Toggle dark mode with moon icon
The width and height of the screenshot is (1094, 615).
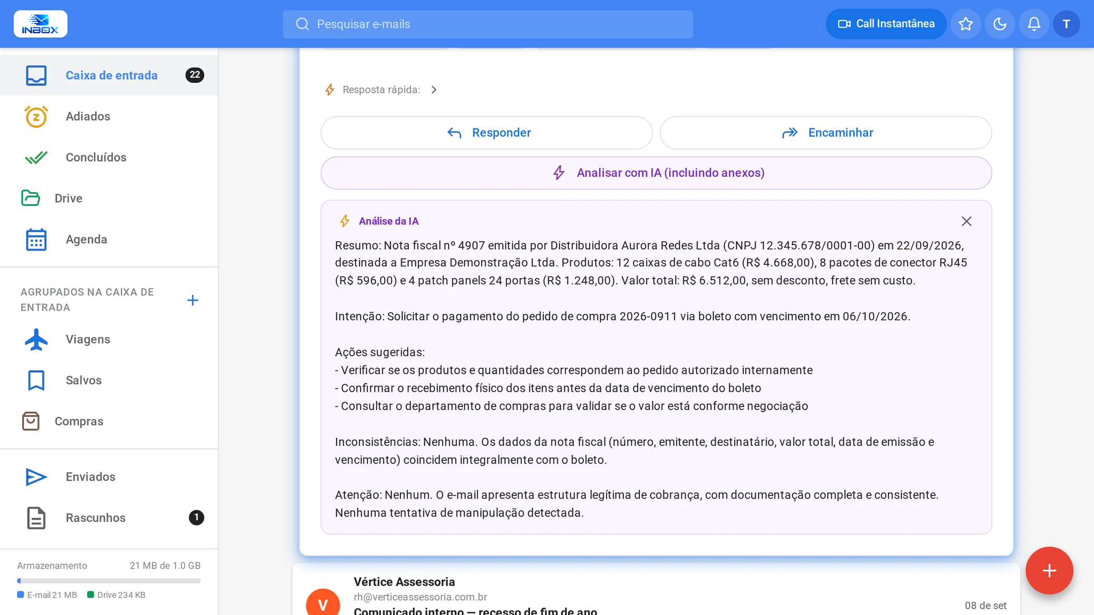click(x=1000, y=24)
